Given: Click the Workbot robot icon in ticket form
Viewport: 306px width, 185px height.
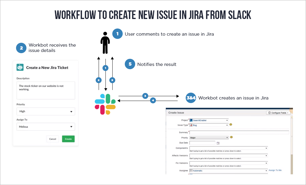Looking at the screenshot, I should [x=20, y=67].
